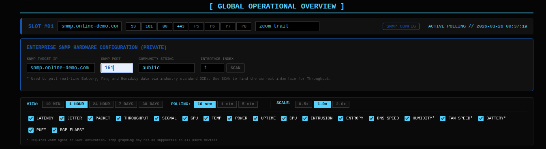Focus the SNMP Target IP field
Screen dimensions: 546x149
pyautogui.click(x=61, y=68)
